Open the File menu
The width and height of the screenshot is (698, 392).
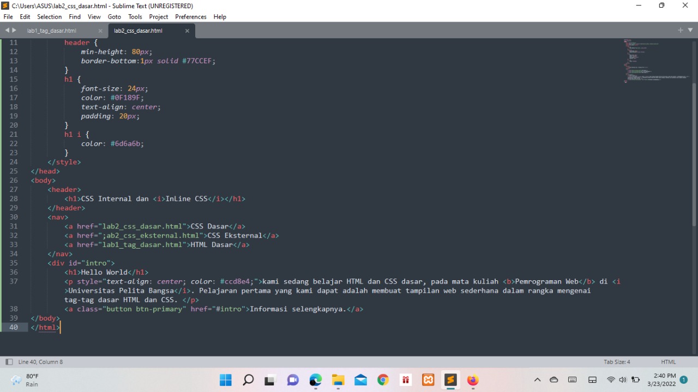click(x=8, y=17)
